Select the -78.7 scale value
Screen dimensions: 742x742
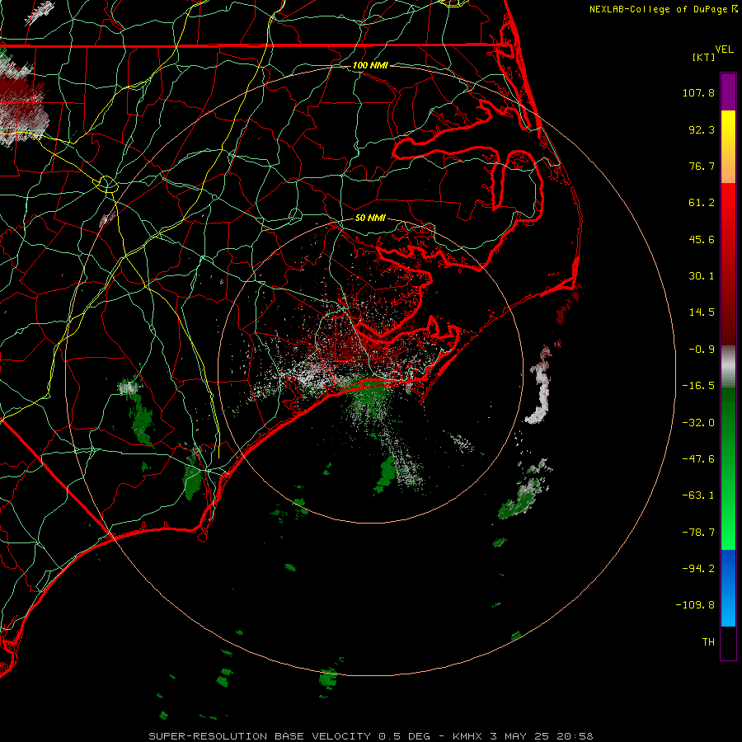point(698,533)
